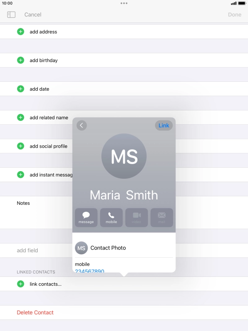Viewport: 248px width, 331px height.
Task: Tap the green plus beside add date
Action: (x=21, y=89)
